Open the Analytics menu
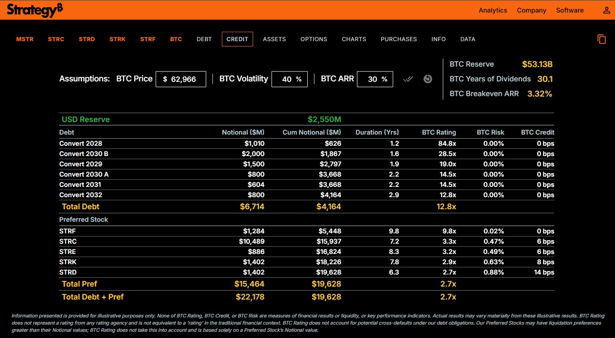 click(493, 10)
